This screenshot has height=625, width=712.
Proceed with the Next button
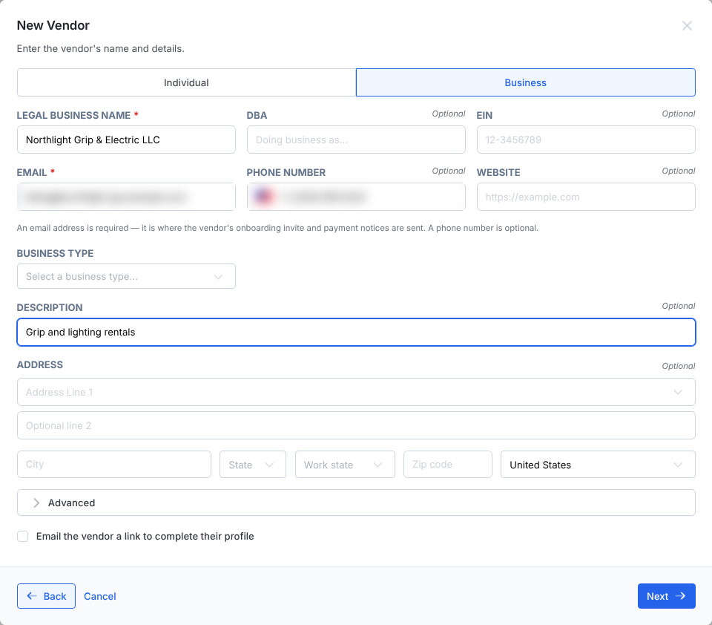666,596
